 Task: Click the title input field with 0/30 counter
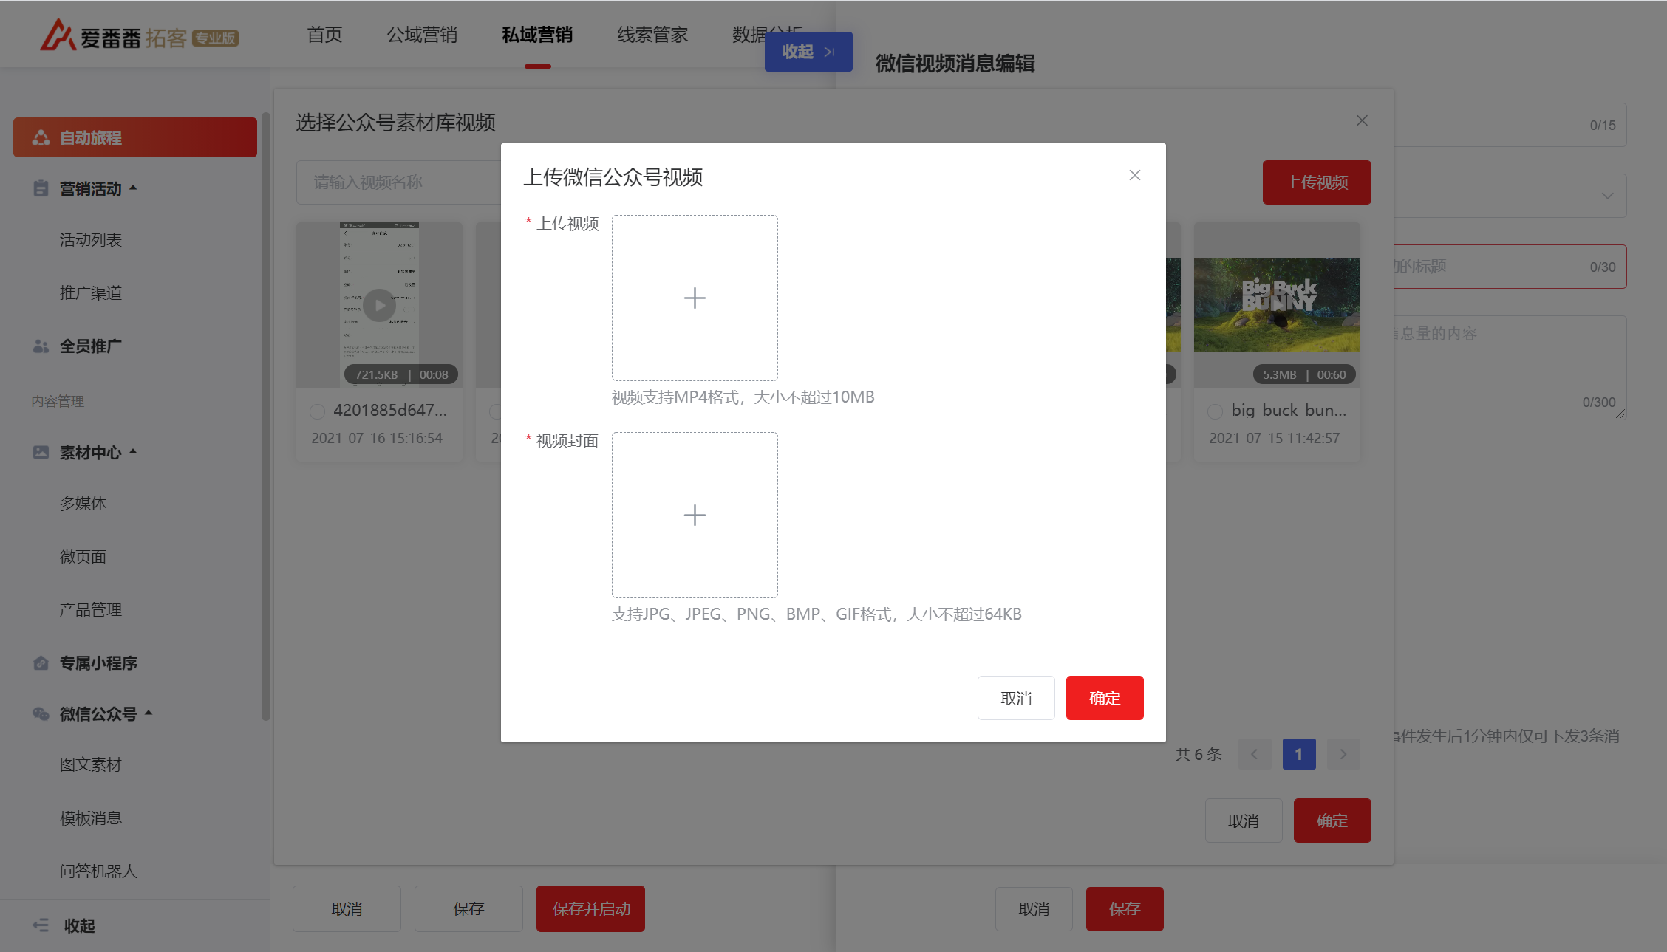click(1510, 267)
